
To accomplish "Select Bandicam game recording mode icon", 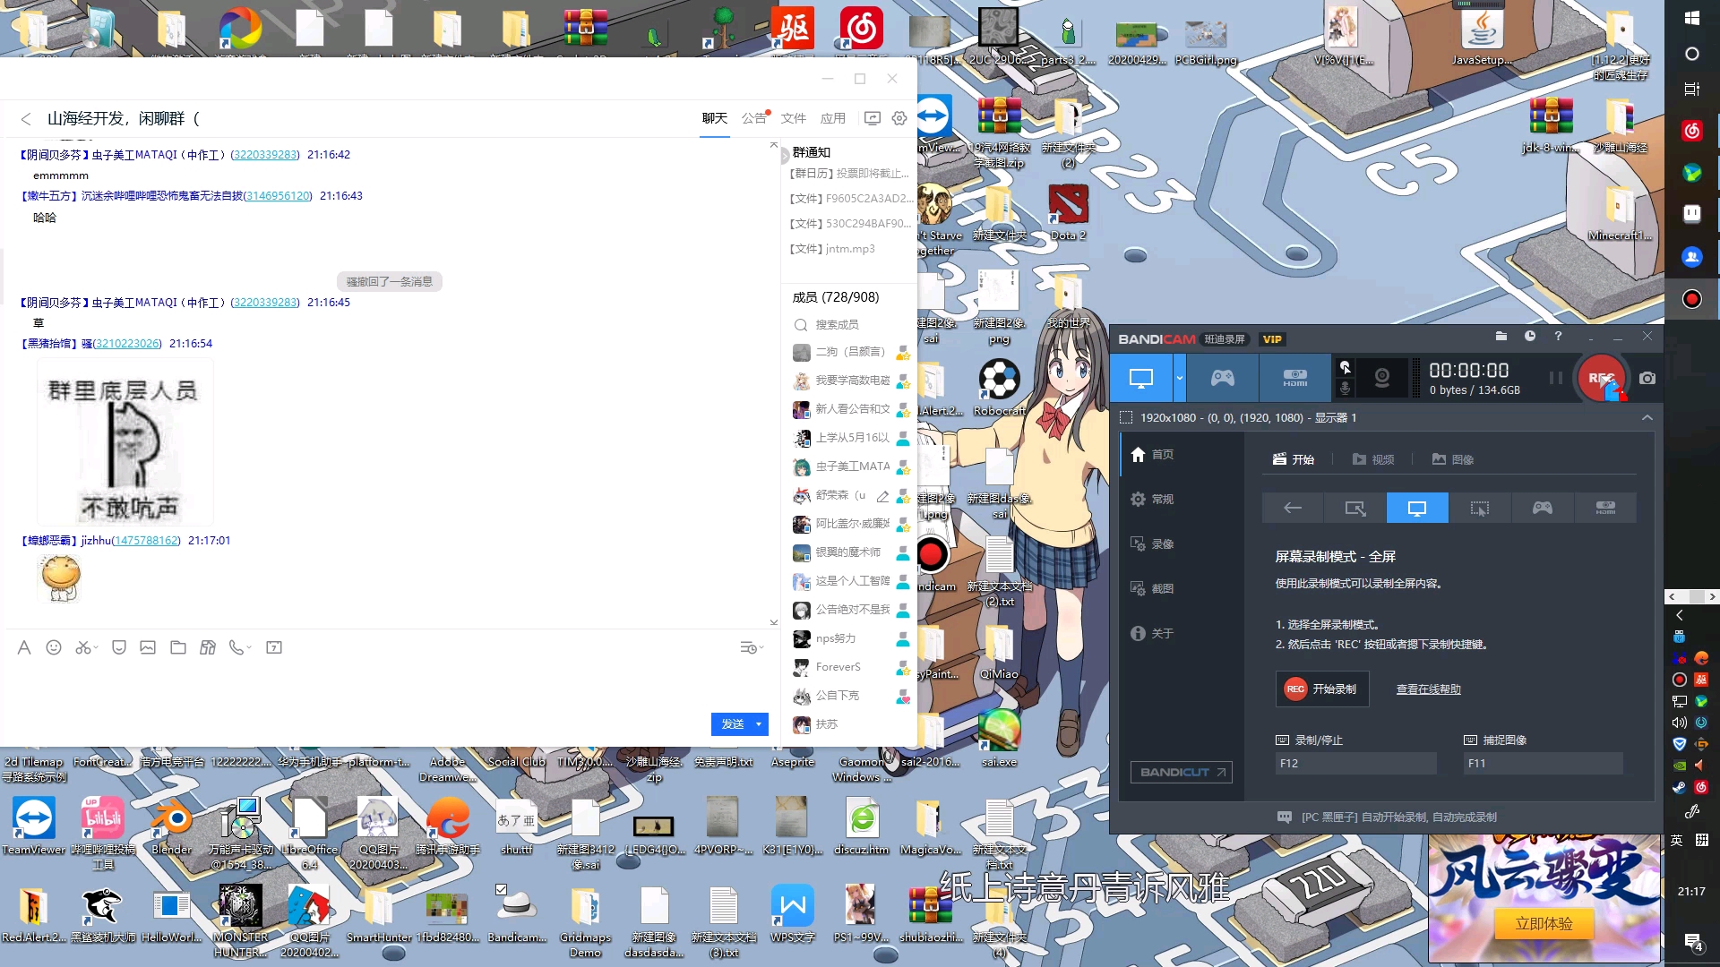I will tap(1223, 378).
